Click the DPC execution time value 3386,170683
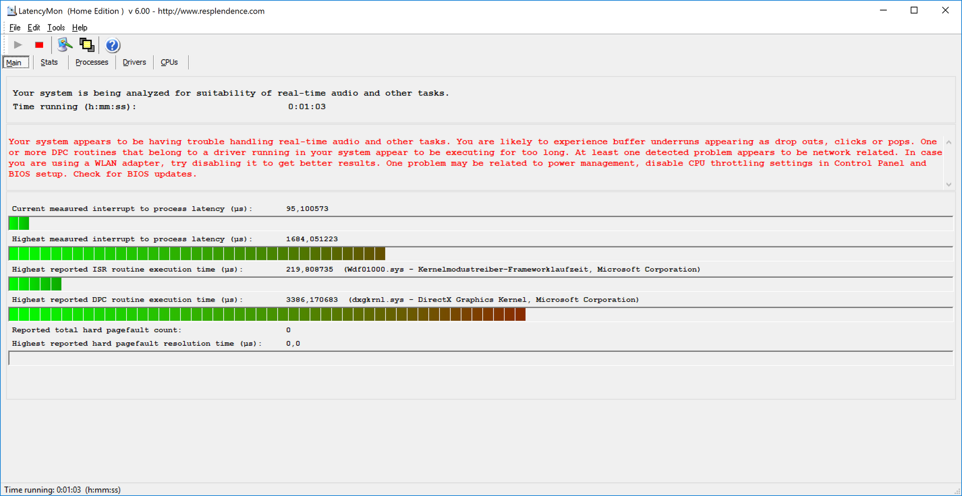962x496 pixels. [x=312, y=300]
